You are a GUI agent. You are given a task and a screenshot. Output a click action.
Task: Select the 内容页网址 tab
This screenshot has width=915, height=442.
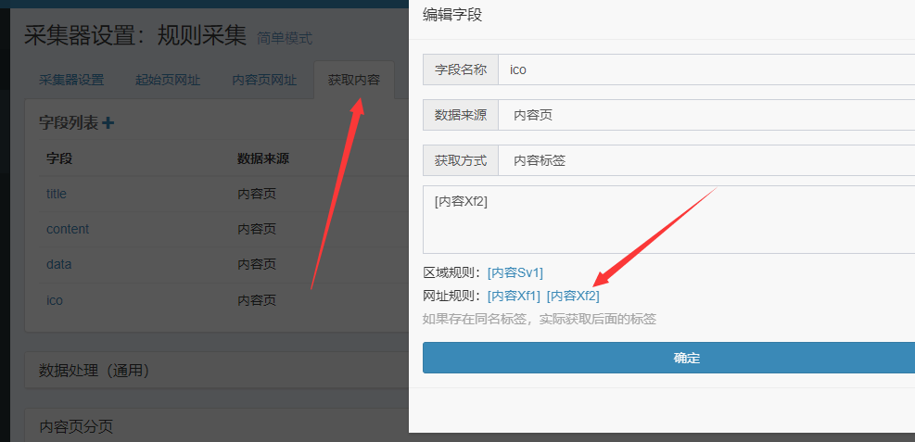point(264,80)
